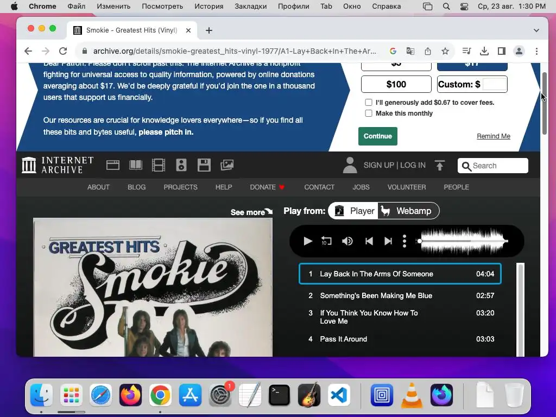Open Chrome three-dot menu
The image size is (556, 417).
[x=536, y=51]
